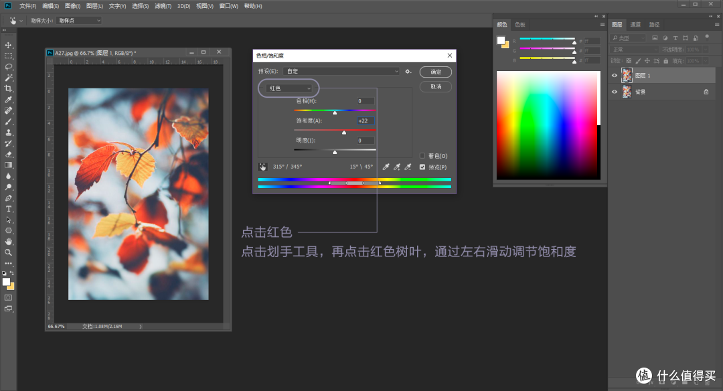
Task: Click the 图层 1 layer thumbnail
Action: click(627, 75)
